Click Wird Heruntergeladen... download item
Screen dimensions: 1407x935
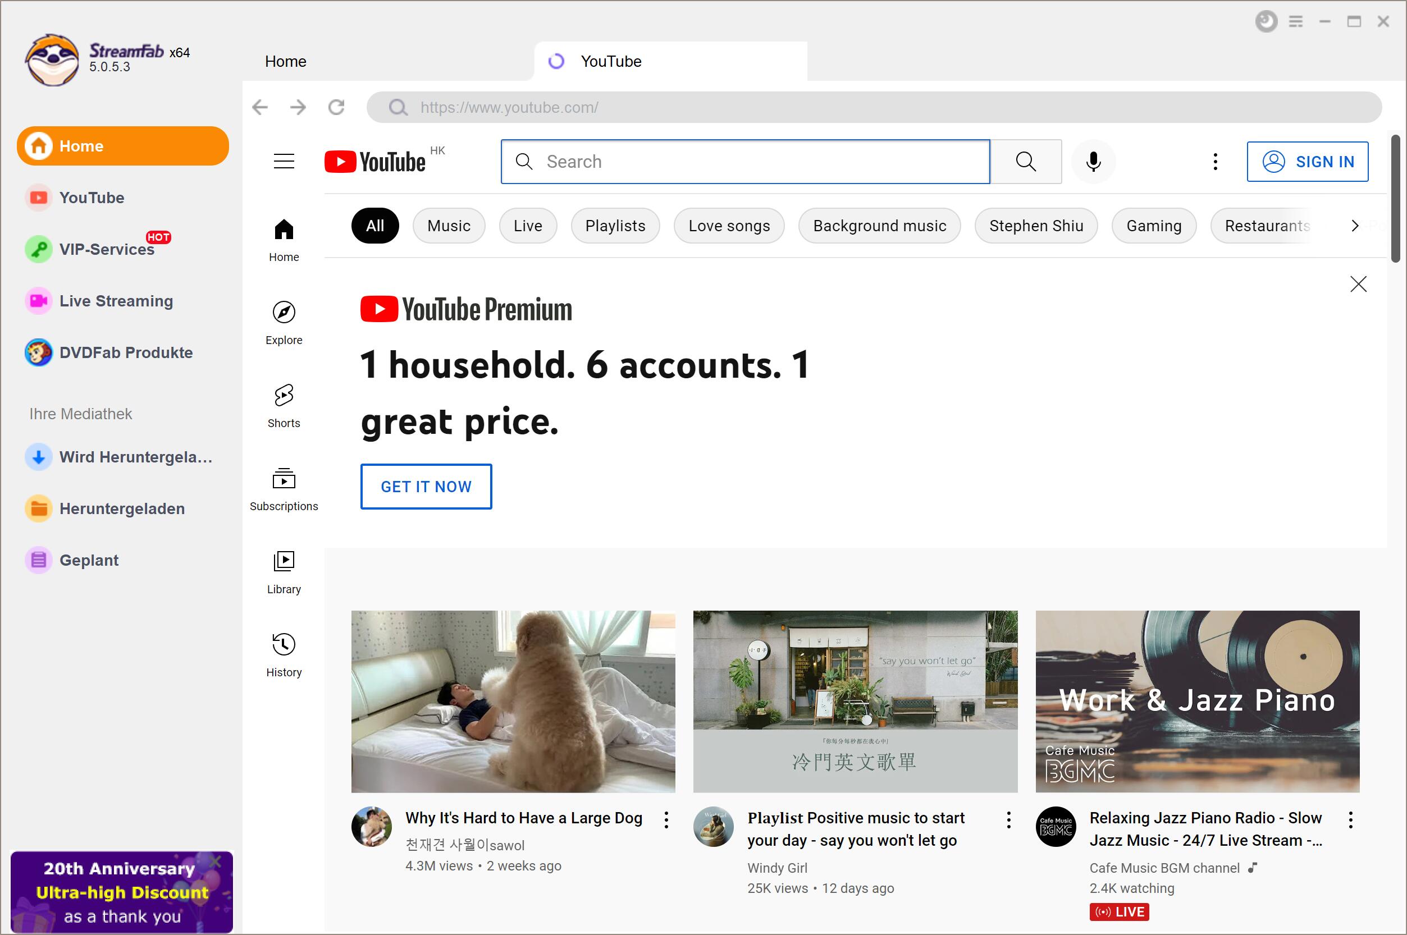(118, 457)
